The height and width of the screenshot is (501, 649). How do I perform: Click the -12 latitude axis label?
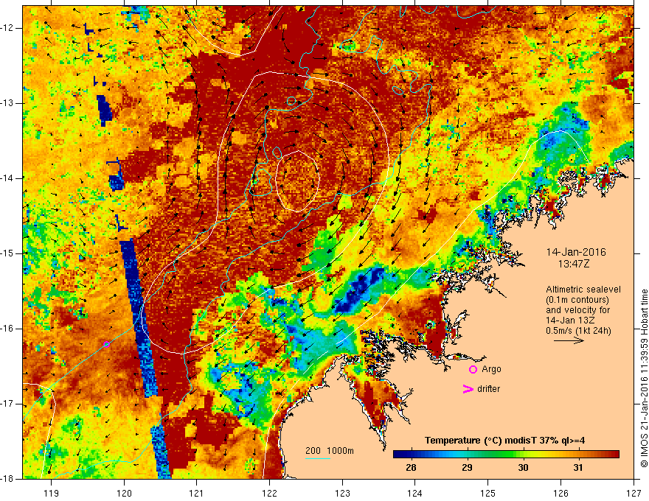[7, 28]
